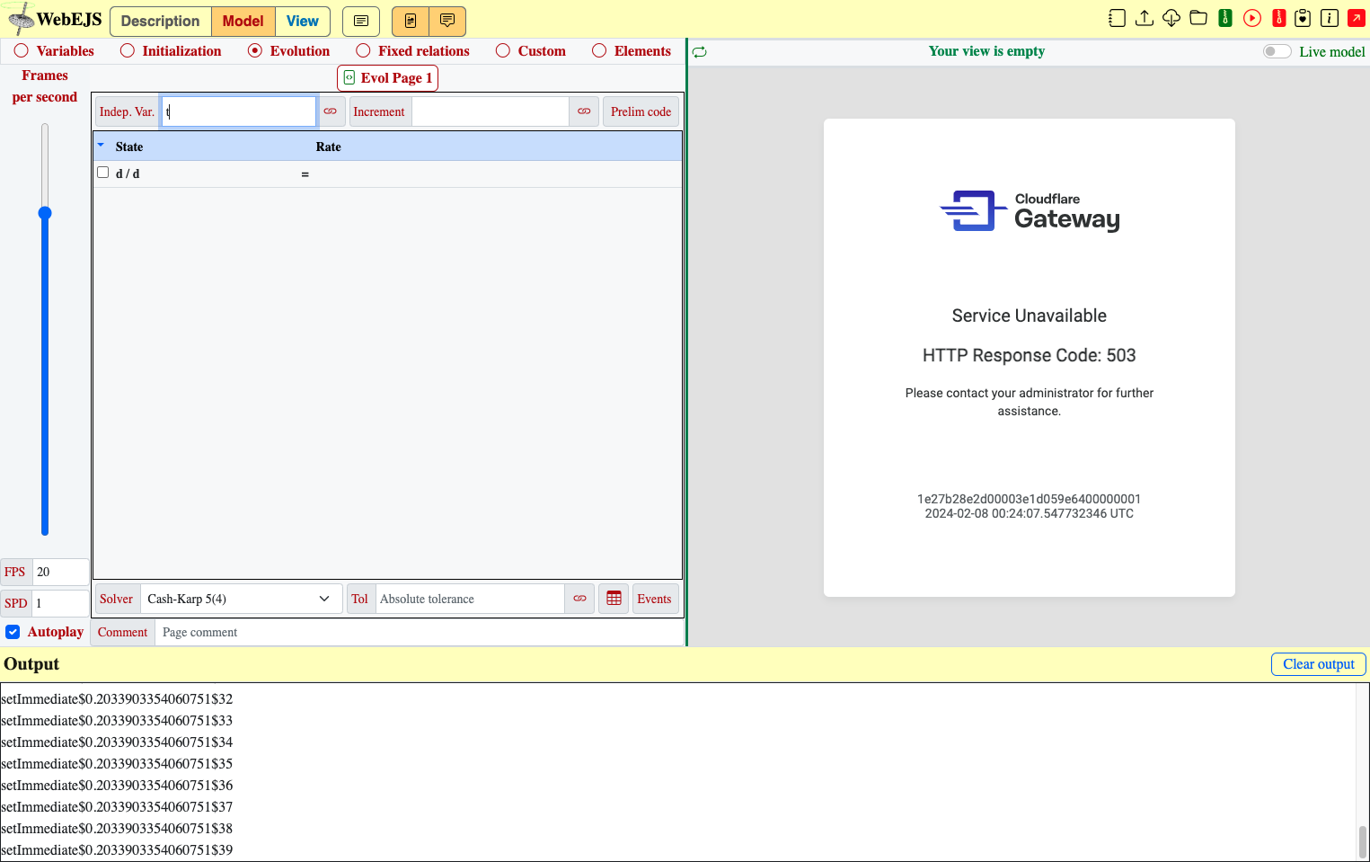1370x862 pixels.
Task: Switch to the View tab
Action: pos(303,21)
